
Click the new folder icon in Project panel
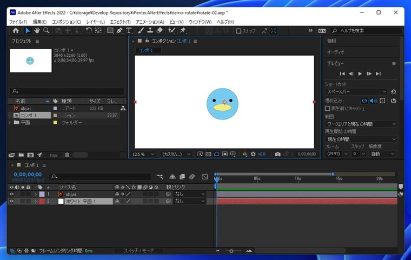[21, 155]
